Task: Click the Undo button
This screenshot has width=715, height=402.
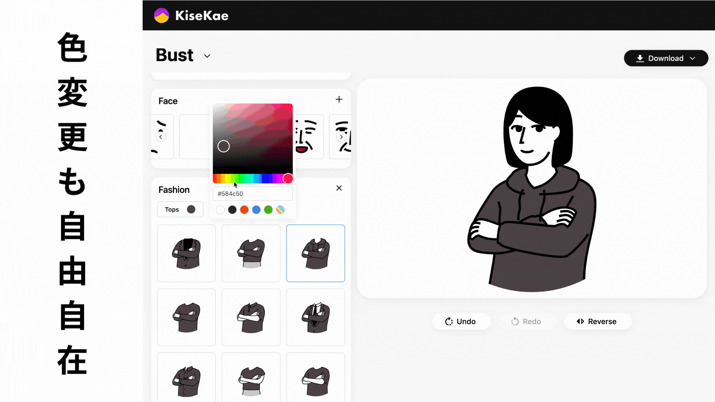Action: pyautogui.click(x=461, y=321)
